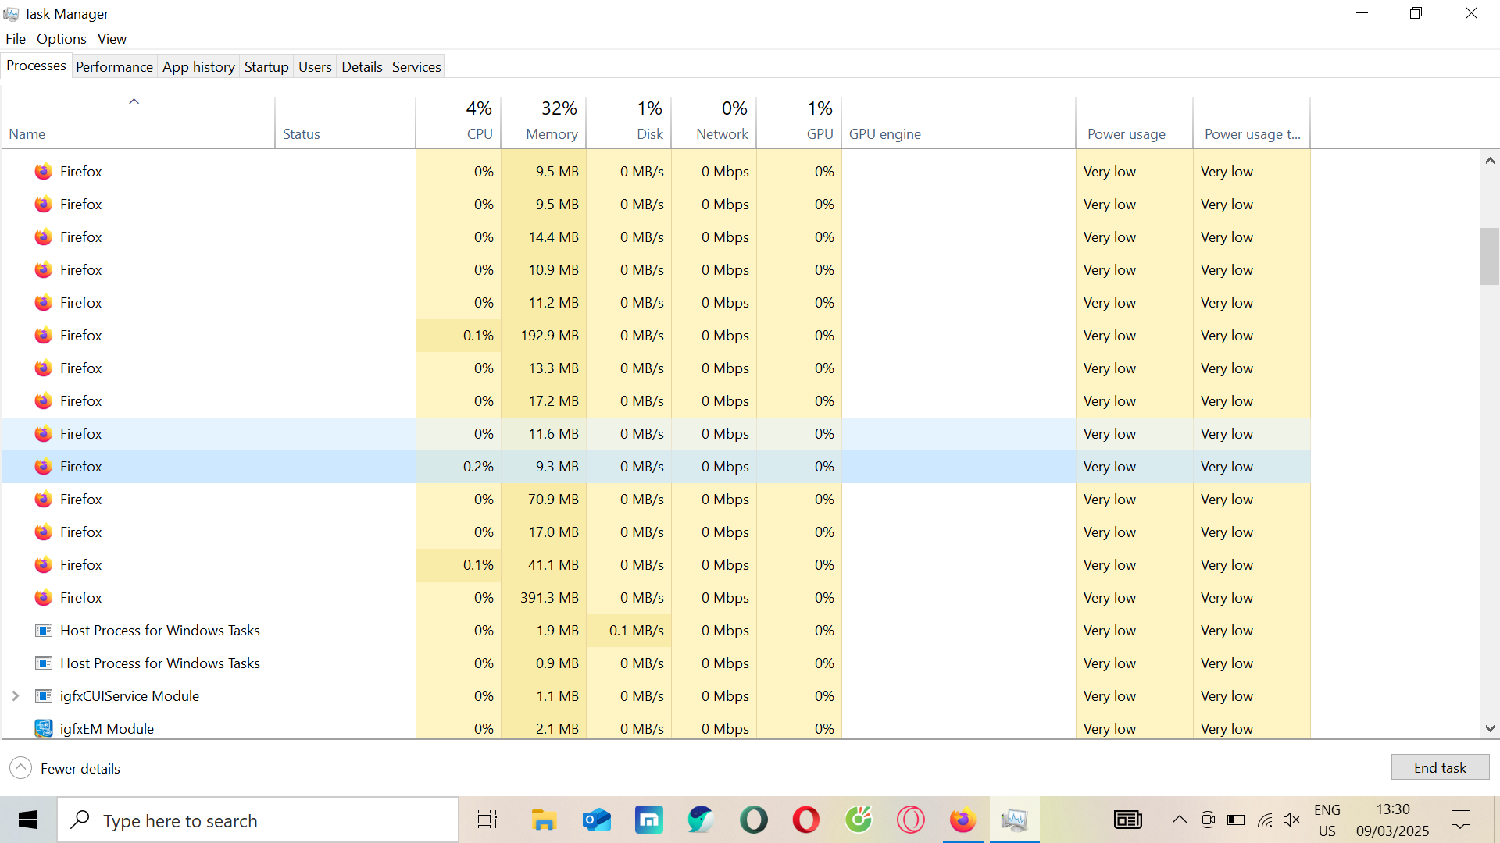
Task: Click Firefox icon on the 11.2 MB row
Action: click(x=44, y=302)
